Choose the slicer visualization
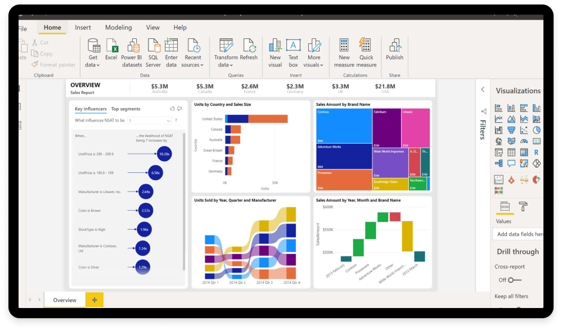 tap(498, 153)
